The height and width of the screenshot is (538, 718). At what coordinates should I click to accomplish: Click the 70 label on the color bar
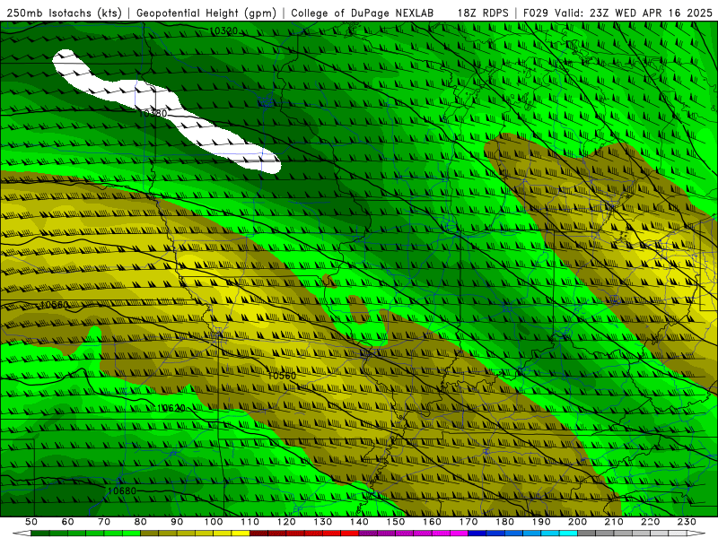pyautogui.click(x=104, y=522)
